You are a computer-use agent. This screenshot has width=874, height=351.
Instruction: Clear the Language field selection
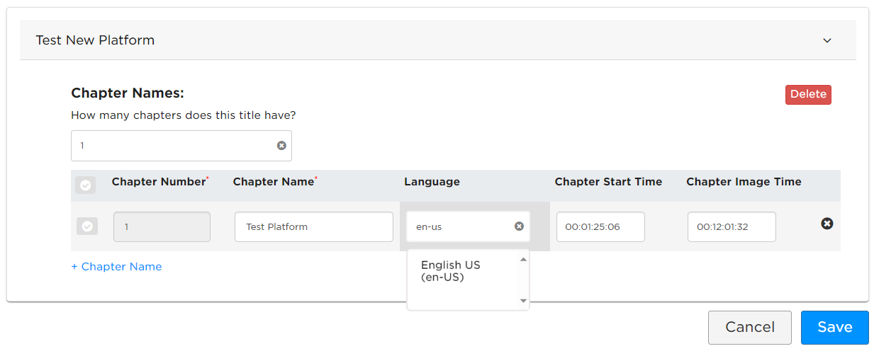(519, 226)
